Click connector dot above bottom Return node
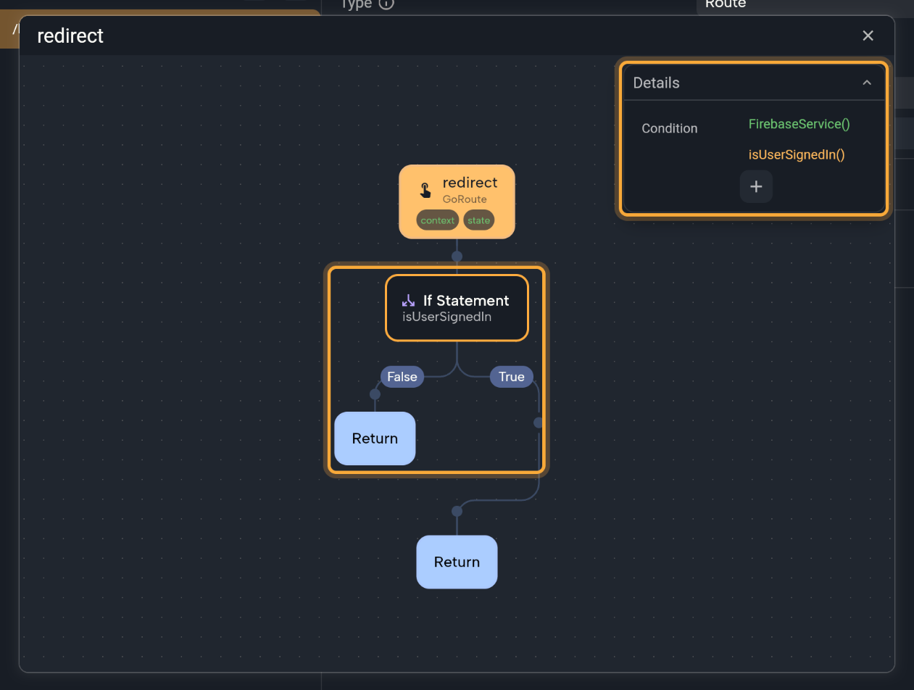 coord(457,511)
